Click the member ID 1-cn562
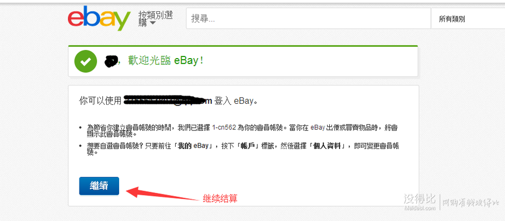 [x=224, y=128]
